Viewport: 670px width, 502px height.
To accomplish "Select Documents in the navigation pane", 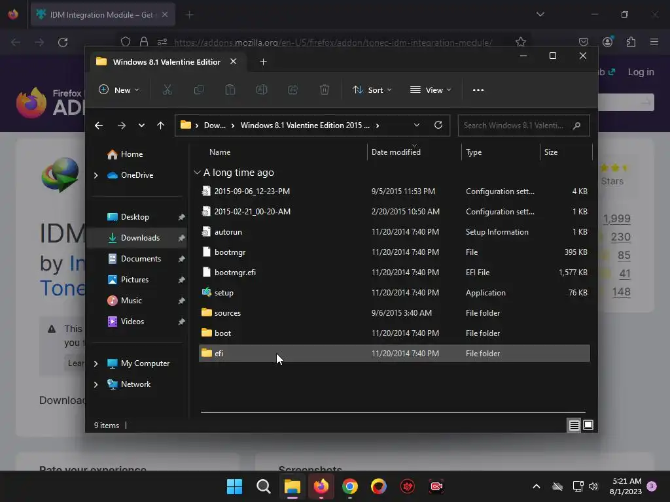I will [141, 259].
